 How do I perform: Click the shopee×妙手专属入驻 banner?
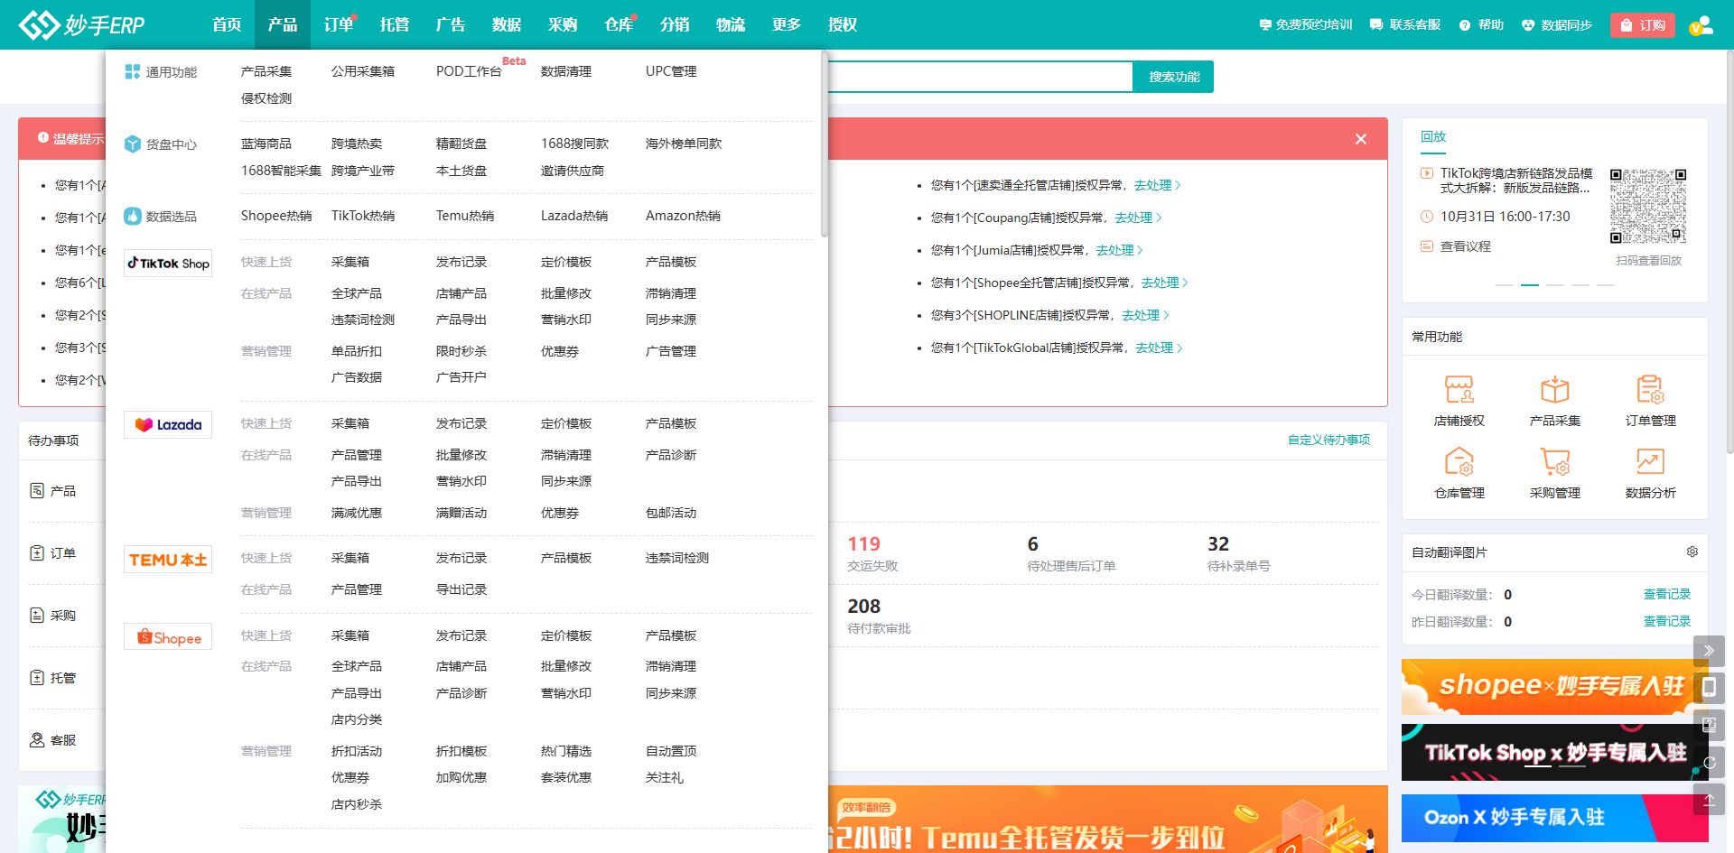[x=1548, y=686]
